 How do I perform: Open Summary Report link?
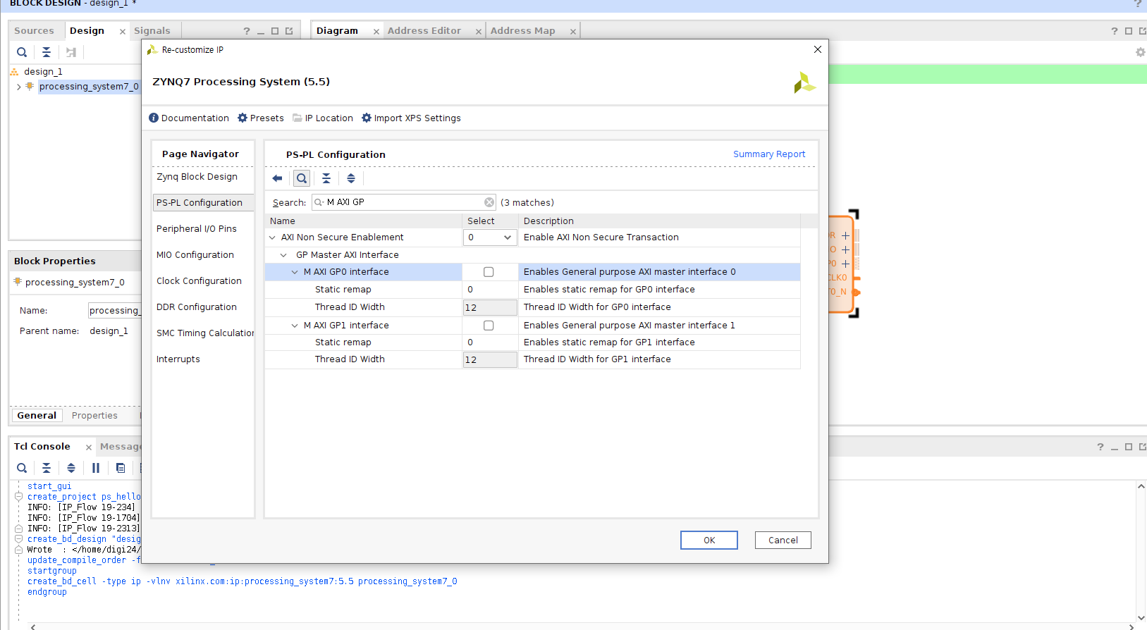coord(769,154)
